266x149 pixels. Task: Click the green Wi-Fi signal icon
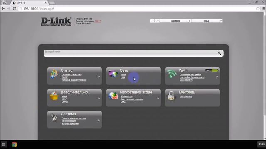point(172,74)
